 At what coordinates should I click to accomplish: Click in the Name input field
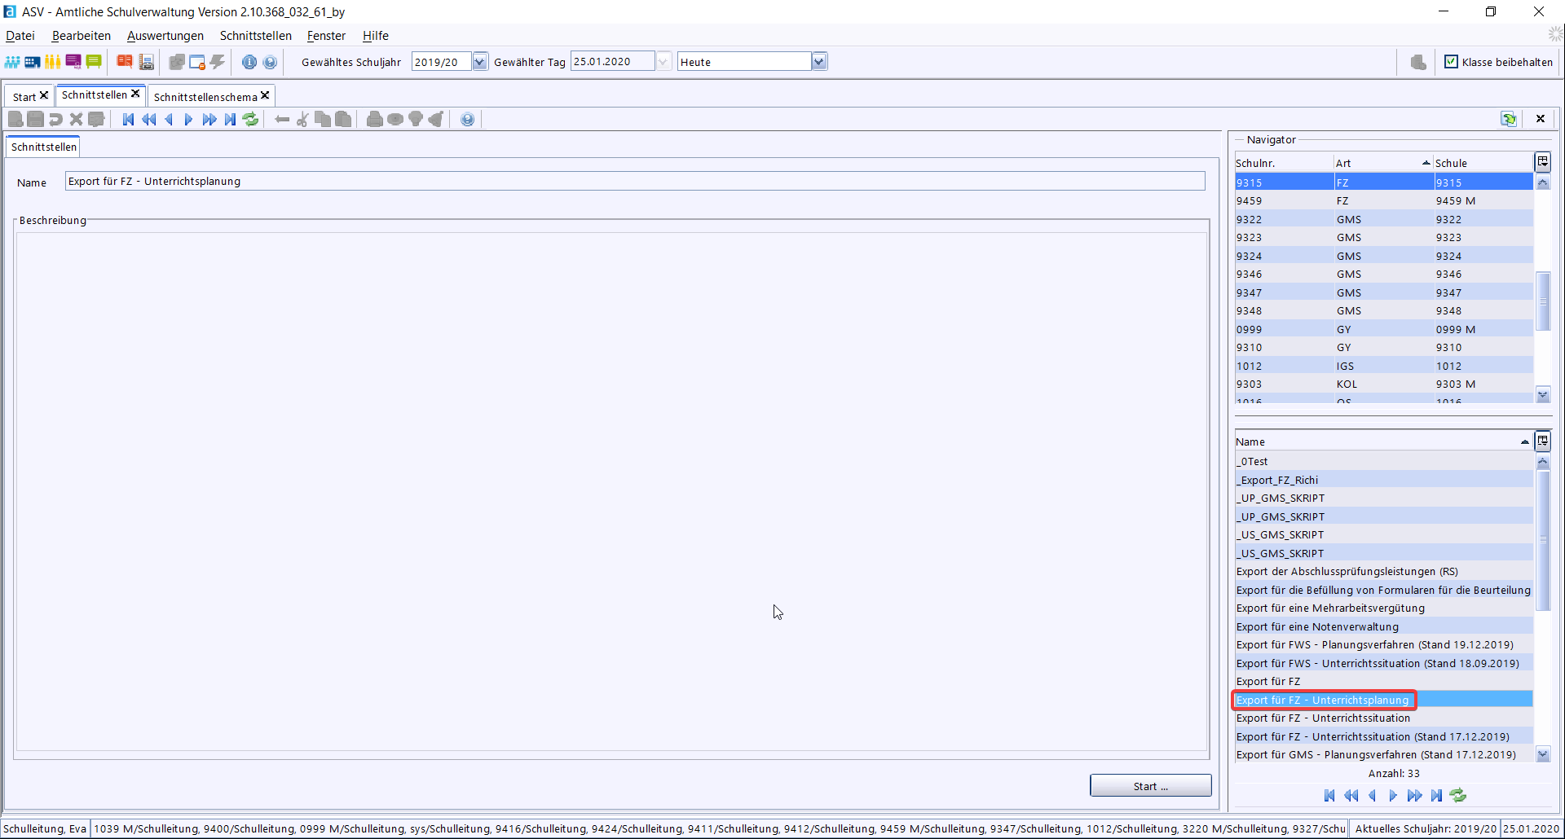pos(635,181)
